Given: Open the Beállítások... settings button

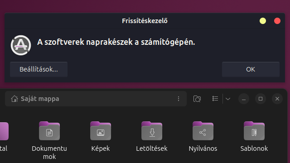Looking at the screenshot, I should (39, 69).
